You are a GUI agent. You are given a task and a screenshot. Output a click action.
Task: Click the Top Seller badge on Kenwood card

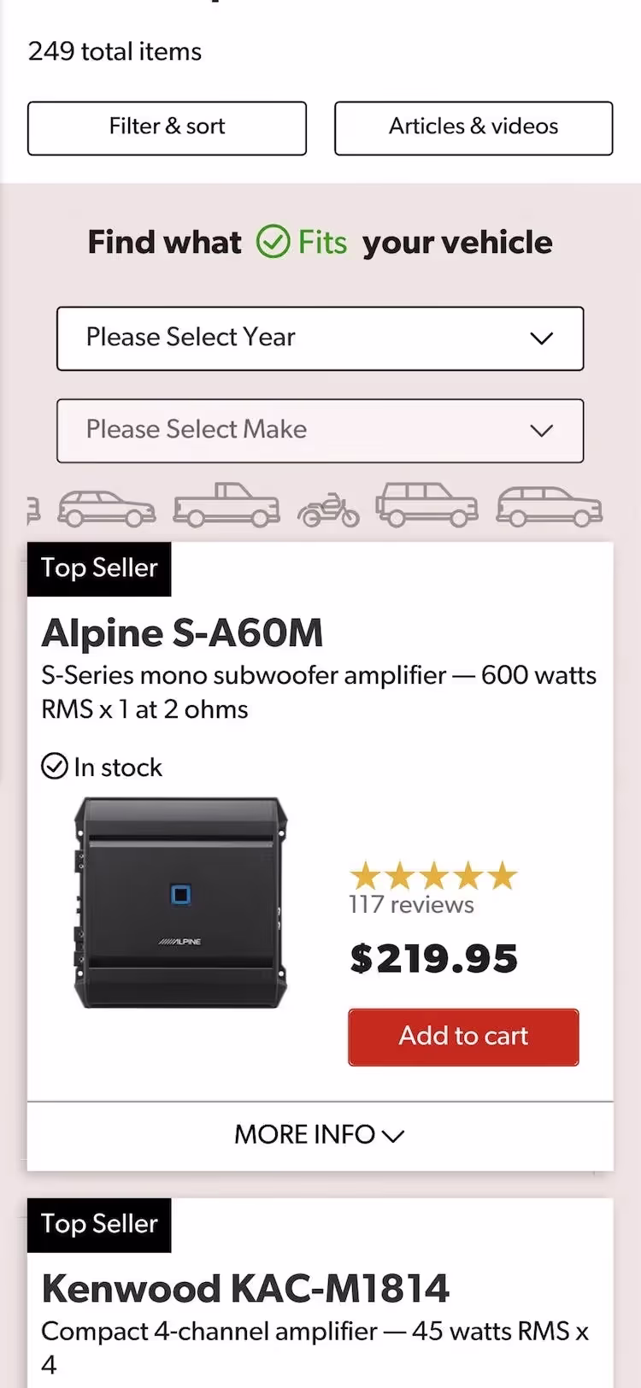tap(99, 1225)
